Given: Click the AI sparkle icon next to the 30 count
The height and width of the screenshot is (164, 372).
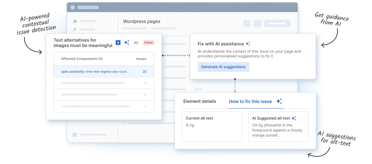Looking at the screenshot, I should 126,43.
